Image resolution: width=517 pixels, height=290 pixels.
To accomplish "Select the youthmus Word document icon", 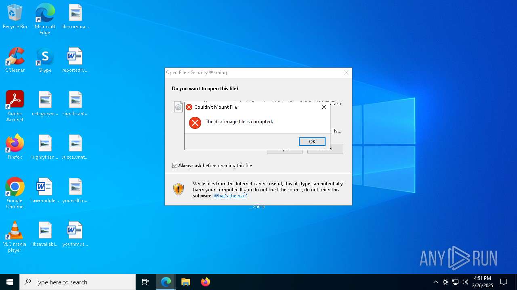I will [75, 234].
